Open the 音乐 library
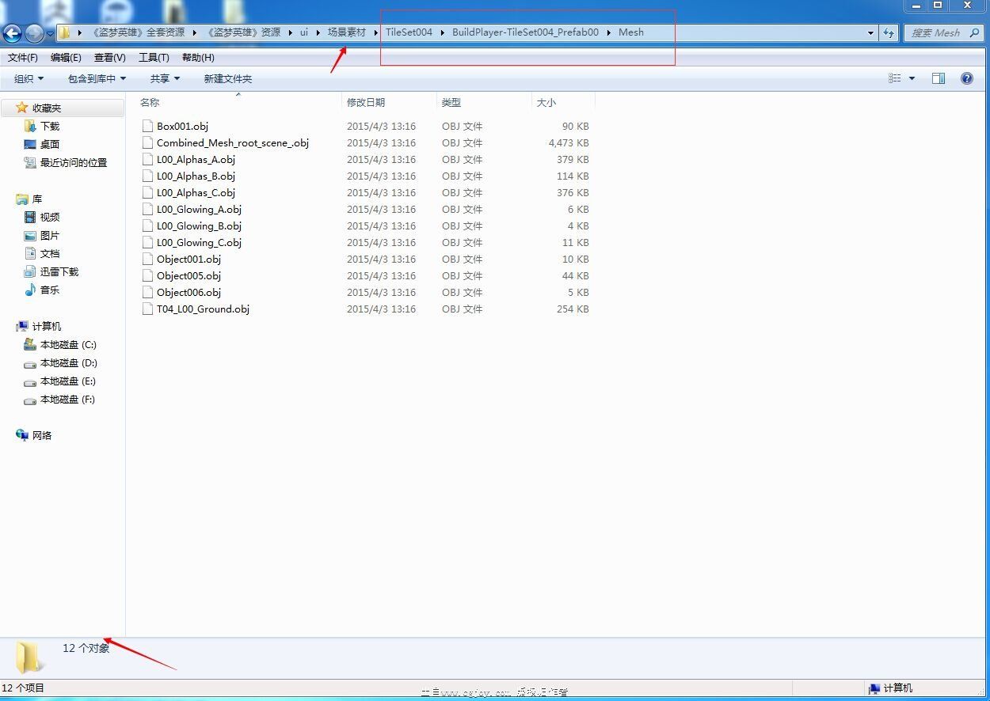 (50, 290)
